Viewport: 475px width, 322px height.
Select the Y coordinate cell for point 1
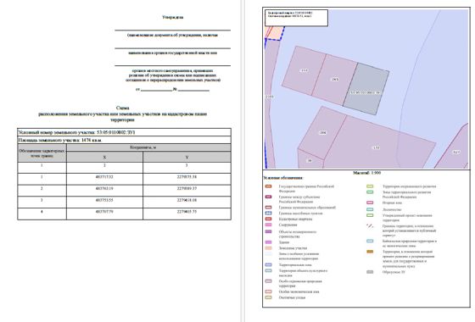pos(187,179)
